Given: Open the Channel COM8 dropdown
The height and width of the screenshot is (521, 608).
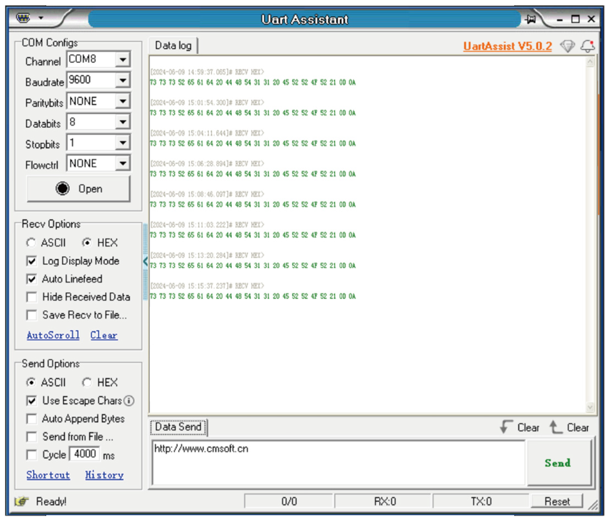Looking at the screenshot, I should coord(123,59).
